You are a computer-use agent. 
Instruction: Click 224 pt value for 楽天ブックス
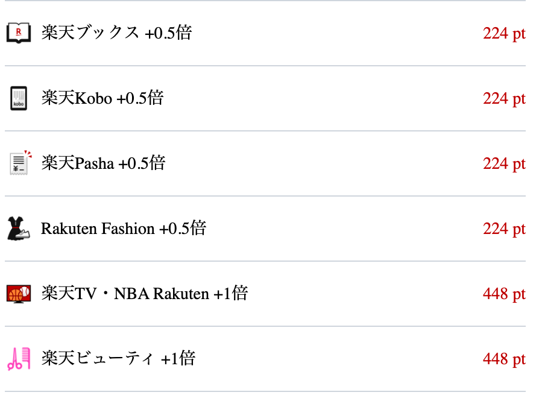point(504,34)
